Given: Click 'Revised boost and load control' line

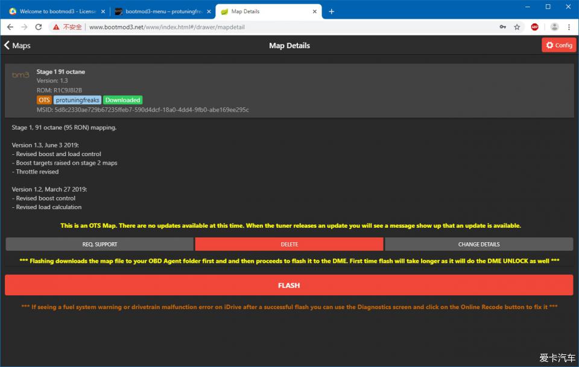Looking at the screenshot, I should (57, 154).
